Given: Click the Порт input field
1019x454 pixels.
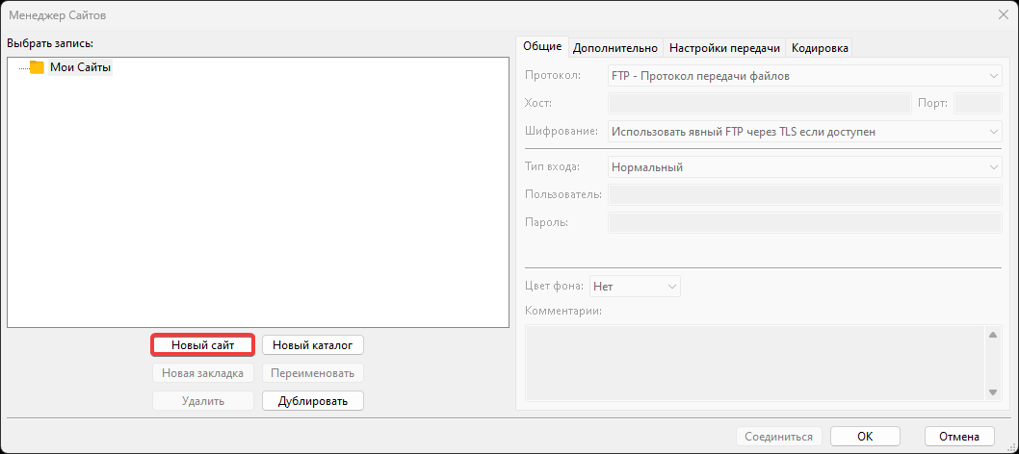Looking at the screenshot, I should (x=978, y=104).
